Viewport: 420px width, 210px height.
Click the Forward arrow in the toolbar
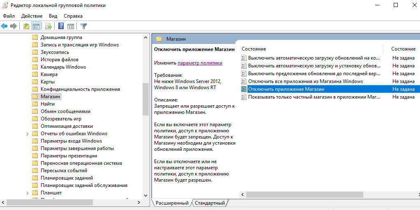14,26
